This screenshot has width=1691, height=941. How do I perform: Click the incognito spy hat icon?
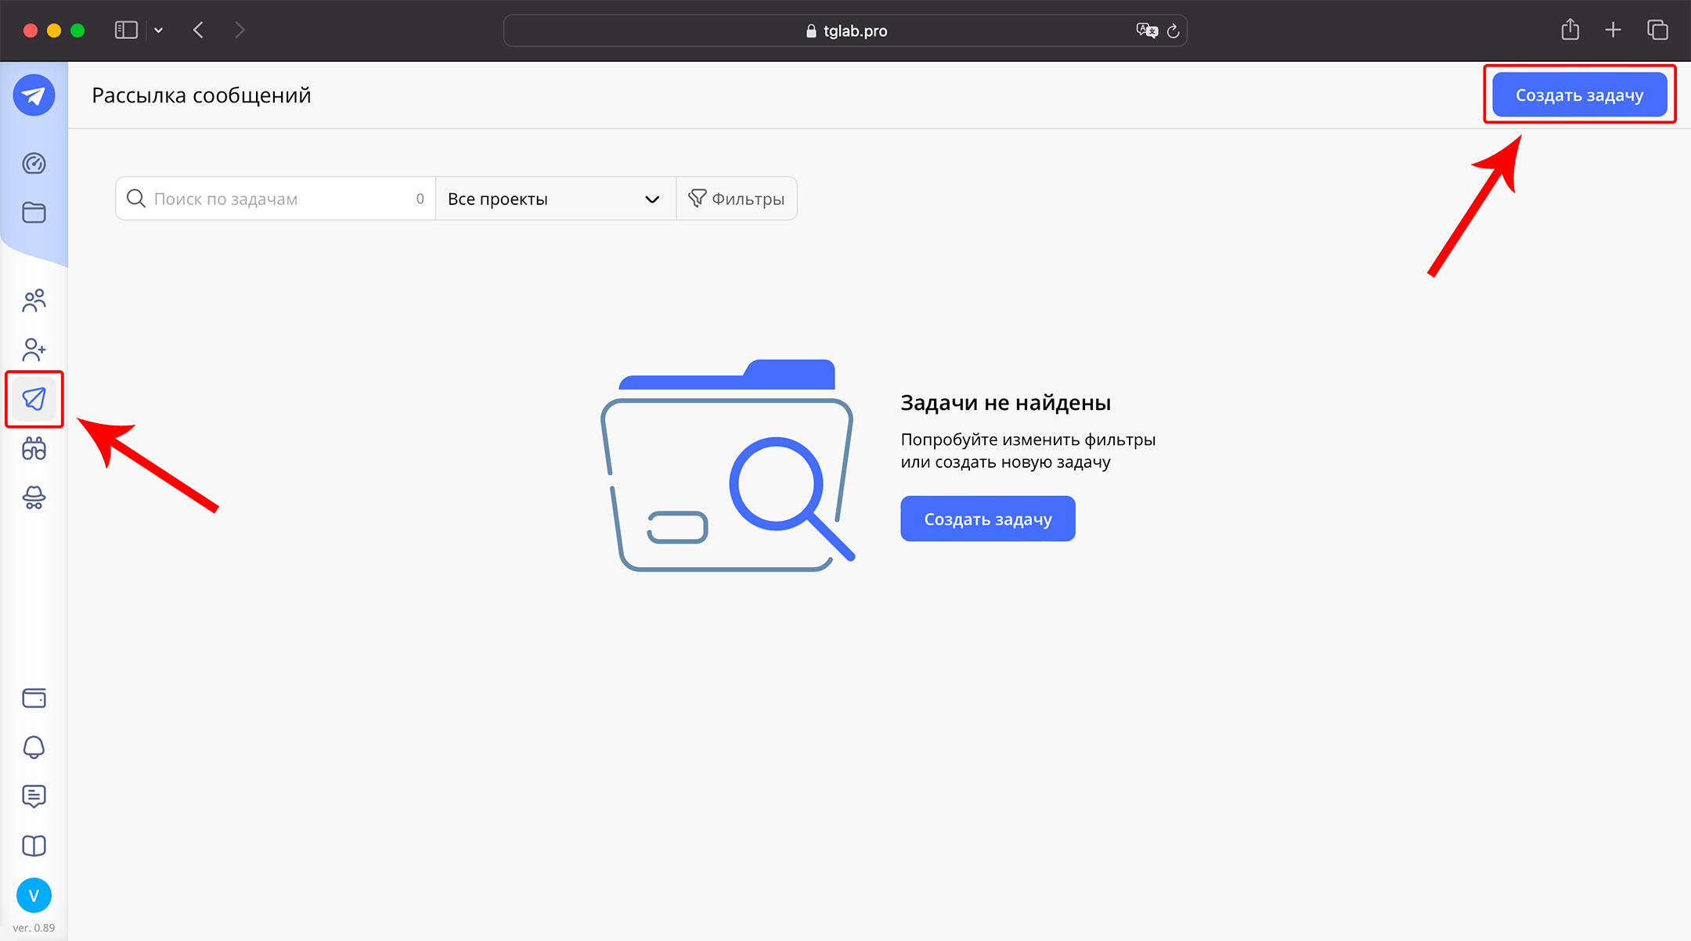pyautogui.click(x=34, y=497)
